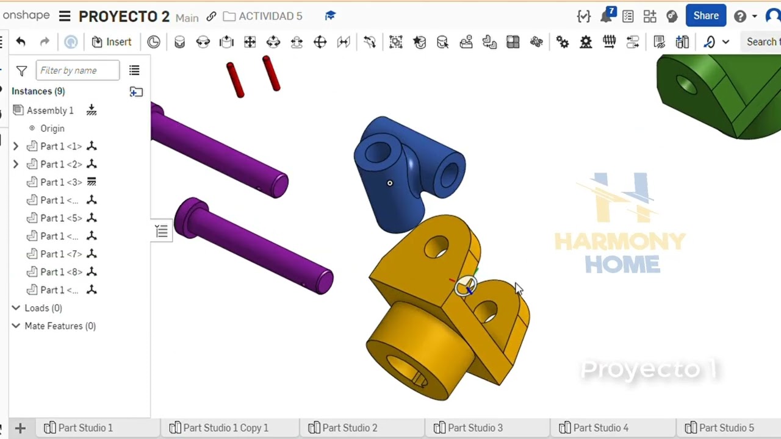Click the clock icon next to Insert

(153, 41)
